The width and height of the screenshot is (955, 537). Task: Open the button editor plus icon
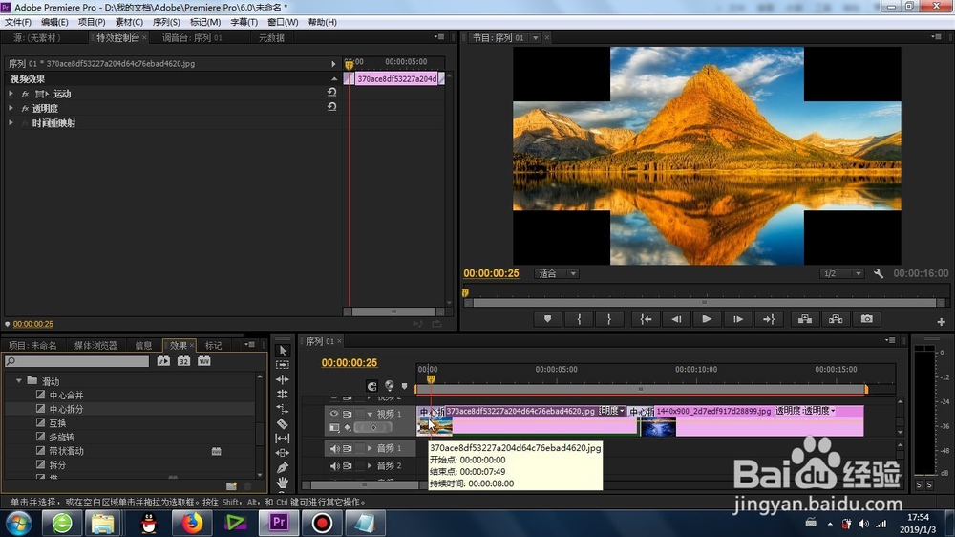941,321
